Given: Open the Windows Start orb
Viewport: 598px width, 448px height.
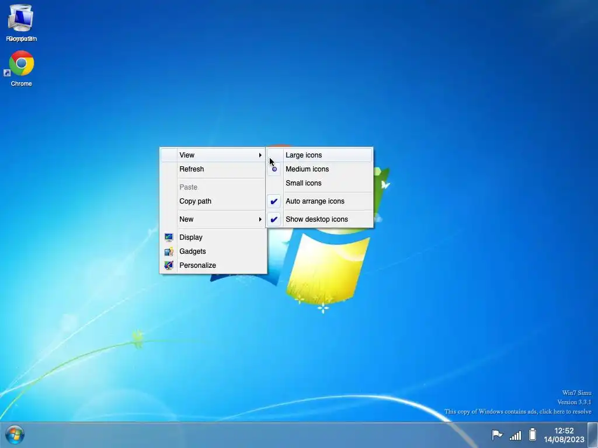Looking at the screenshot, I should [x=15, y=435].
